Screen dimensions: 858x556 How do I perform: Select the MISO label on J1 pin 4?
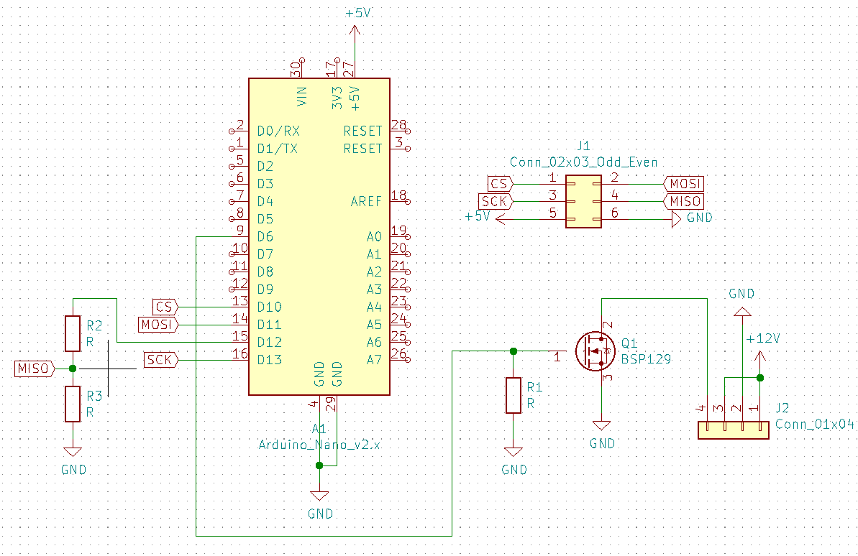coord(684,201)
